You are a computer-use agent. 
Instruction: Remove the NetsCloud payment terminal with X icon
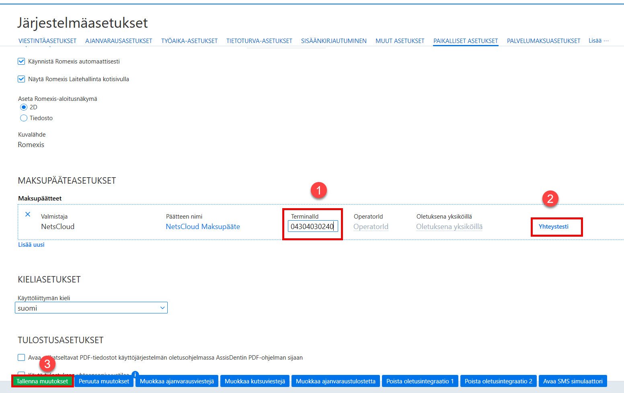[28, 214]
